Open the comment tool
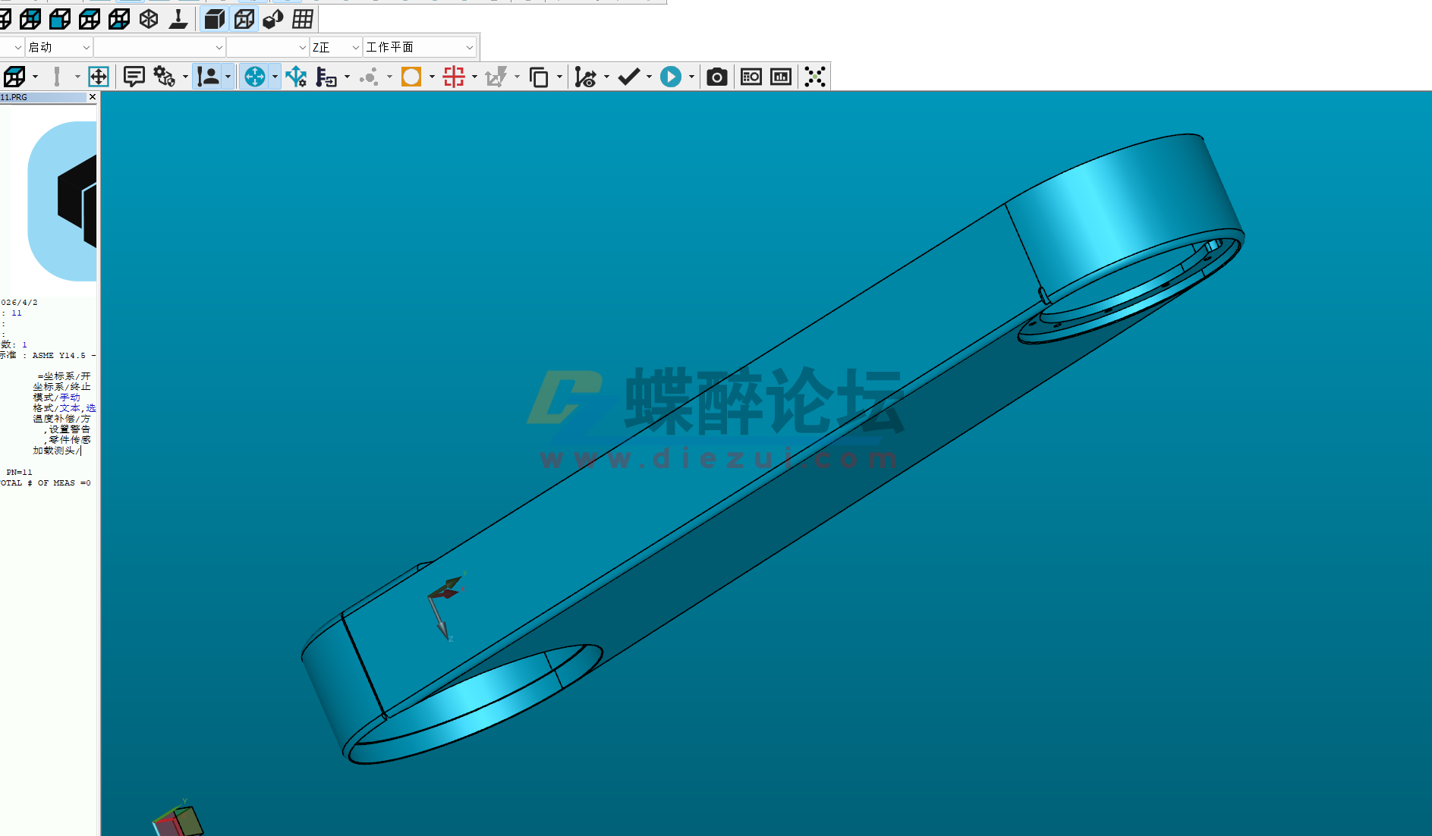Viewport: 1432px width, 836px height. [x=134, y=76]
